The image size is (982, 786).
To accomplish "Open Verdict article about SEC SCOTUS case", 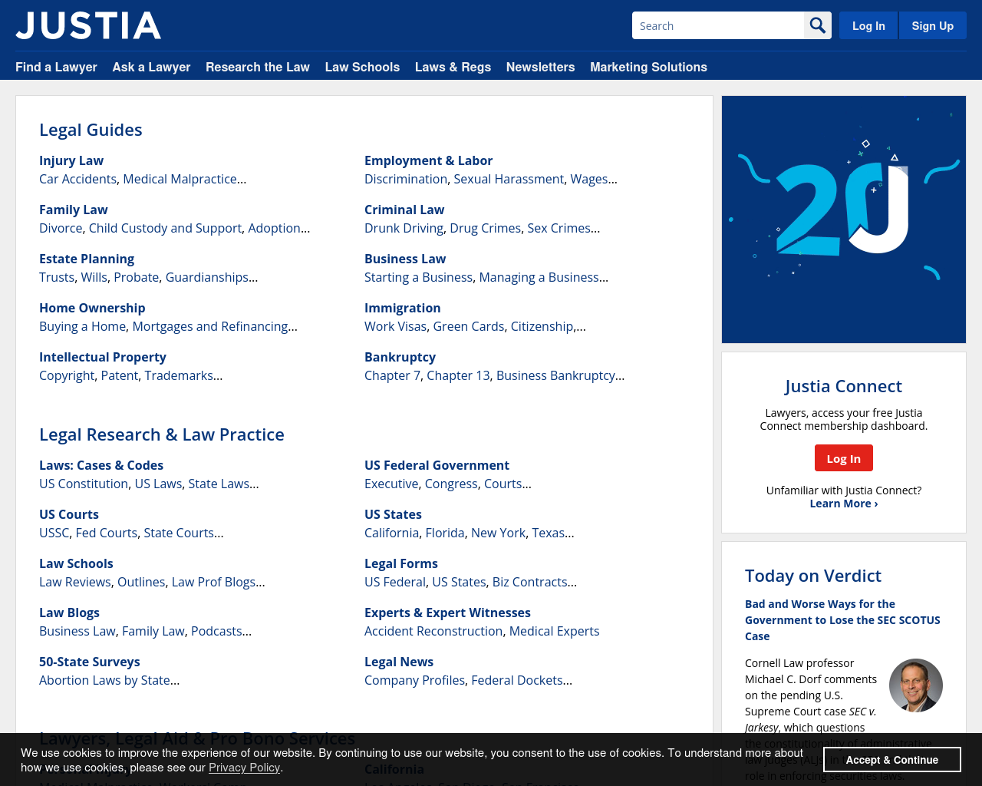I will point(842,620).
